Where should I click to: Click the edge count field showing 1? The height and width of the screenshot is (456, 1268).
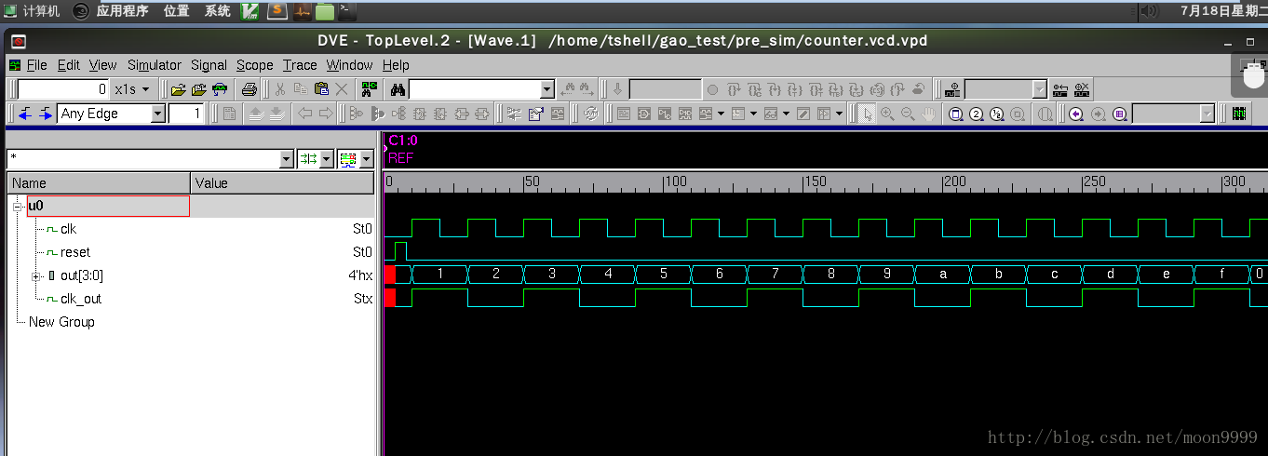click(x=186, y=114)
